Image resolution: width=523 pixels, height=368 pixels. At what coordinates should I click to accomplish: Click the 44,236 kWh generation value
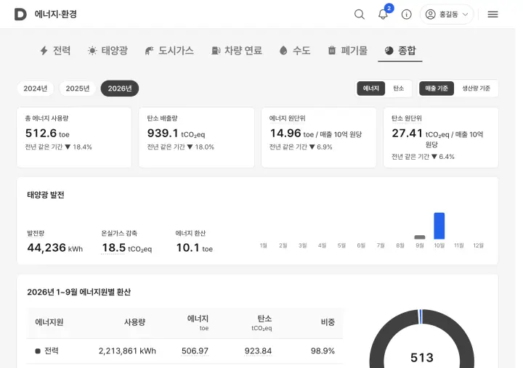point(55,248)
